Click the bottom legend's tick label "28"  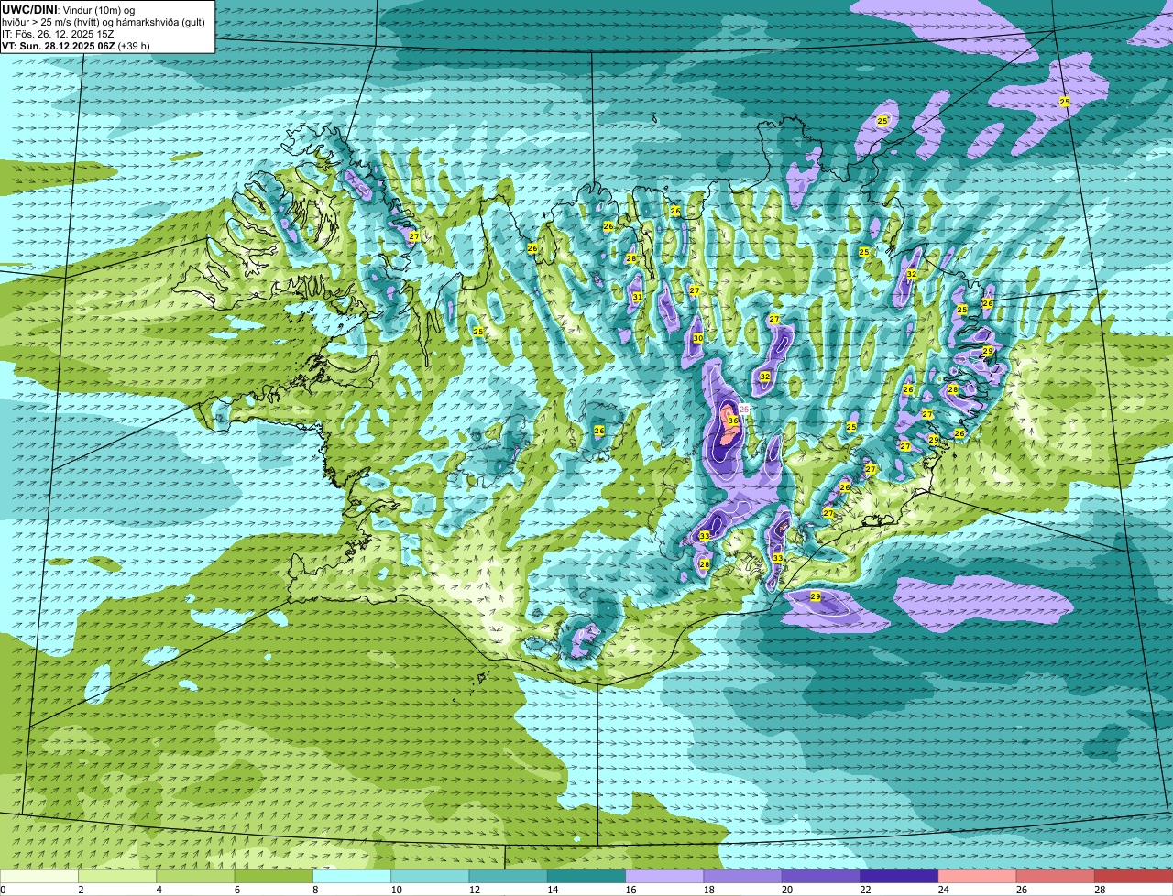click(x=1100, y=890)
